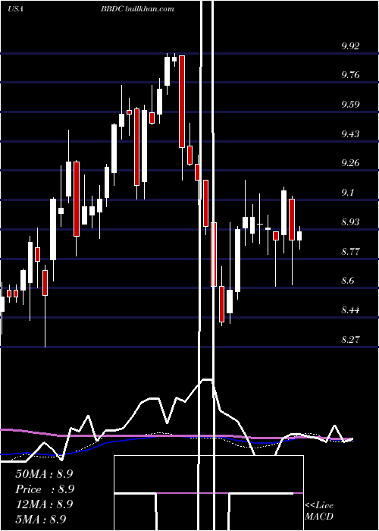The image size is (379, 531).
Task: Click the USA market label
Action: [15, 9]
